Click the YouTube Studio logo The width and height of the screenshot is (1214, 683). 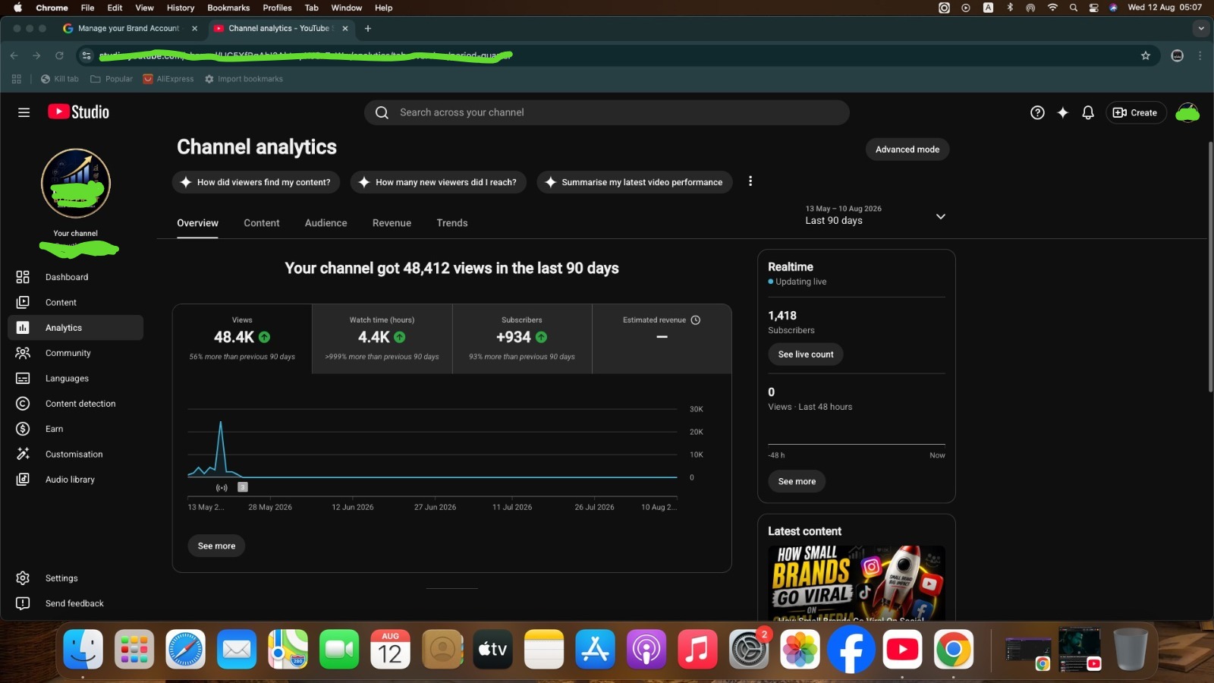tap(78, 112)
